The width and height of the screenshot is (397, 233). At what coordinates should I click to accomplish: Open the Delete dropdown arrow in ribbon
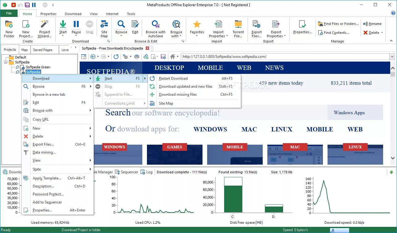click(x=382, y=33)
